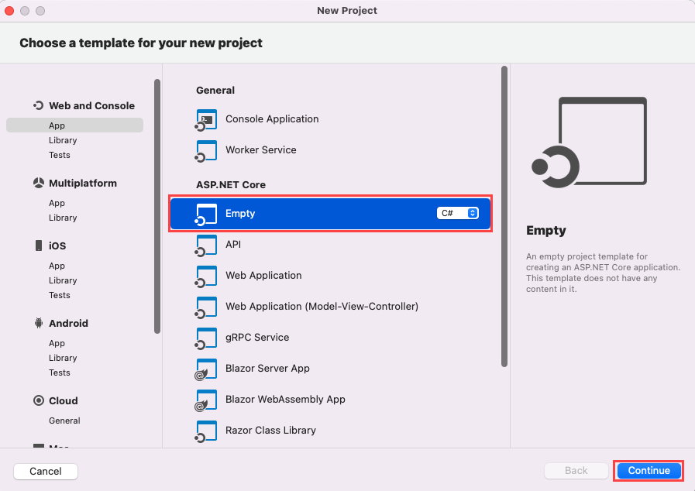Select Library under iOS
The image size is (695, 491).
[x=63, y=280]
